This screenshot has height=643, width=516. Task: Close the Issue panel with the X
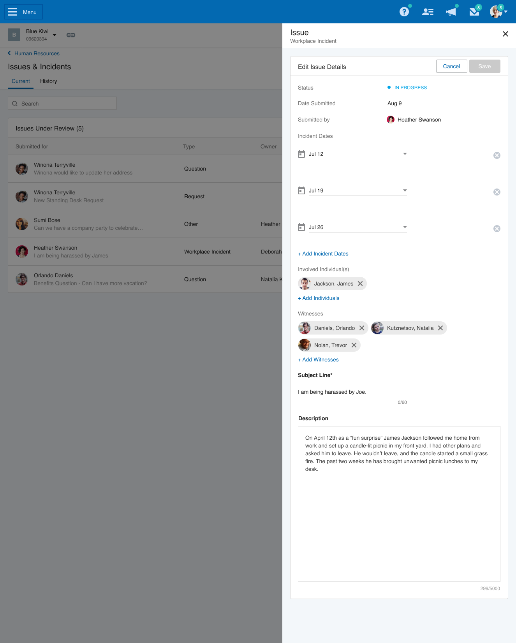[x=505, y=34]
